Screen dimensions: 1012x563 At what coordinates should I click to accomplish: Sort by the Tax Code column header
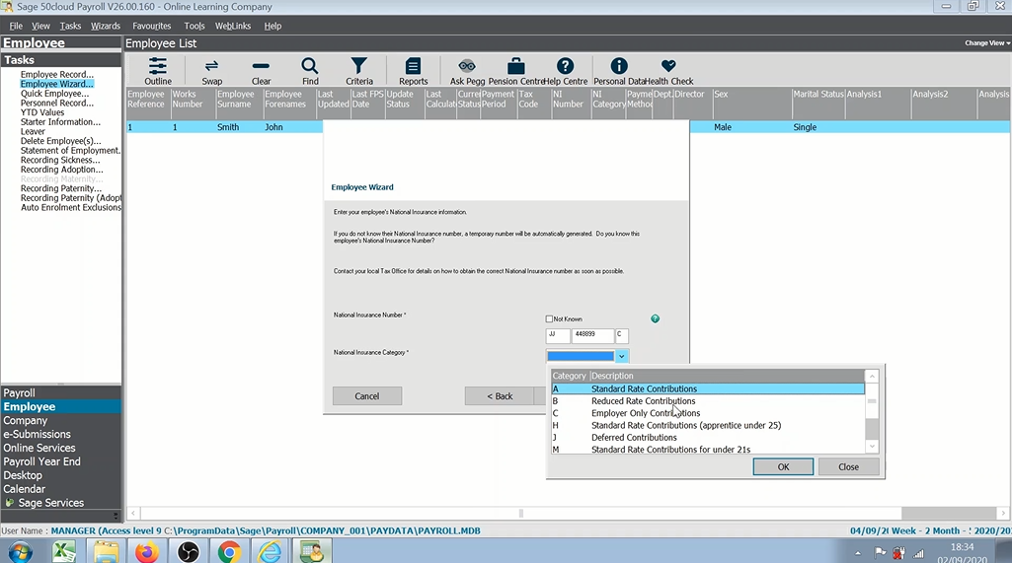tap(534, 104)
